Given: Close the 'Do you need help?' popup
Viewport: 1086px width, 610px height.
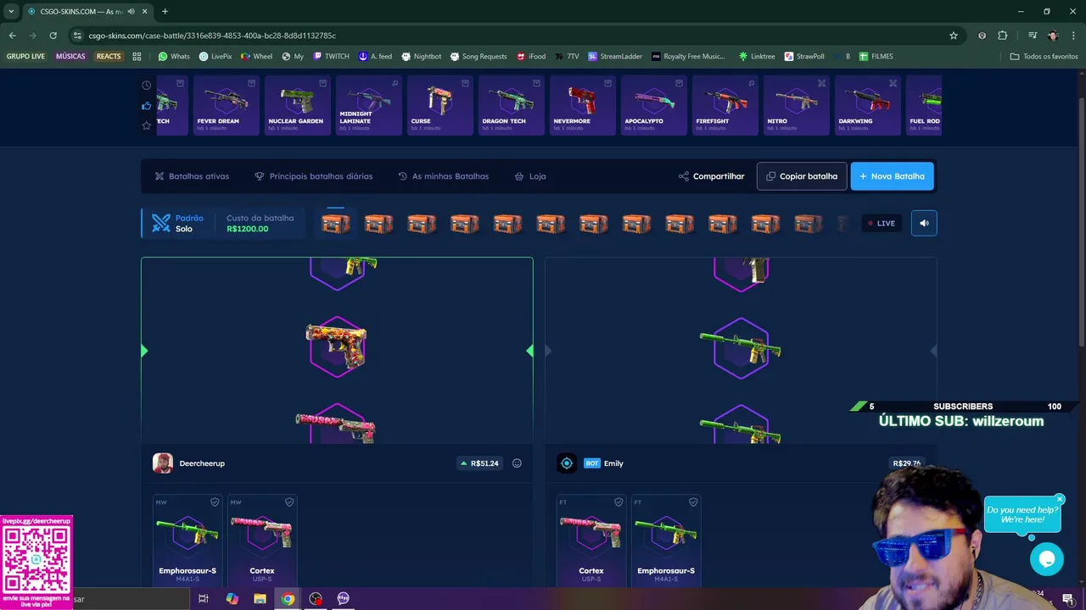Looking at the screenshot, I should point(1060,499).
